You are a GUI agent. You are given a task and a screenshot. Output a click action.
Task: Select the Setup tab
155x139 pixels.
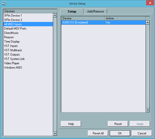pos(72,11)
